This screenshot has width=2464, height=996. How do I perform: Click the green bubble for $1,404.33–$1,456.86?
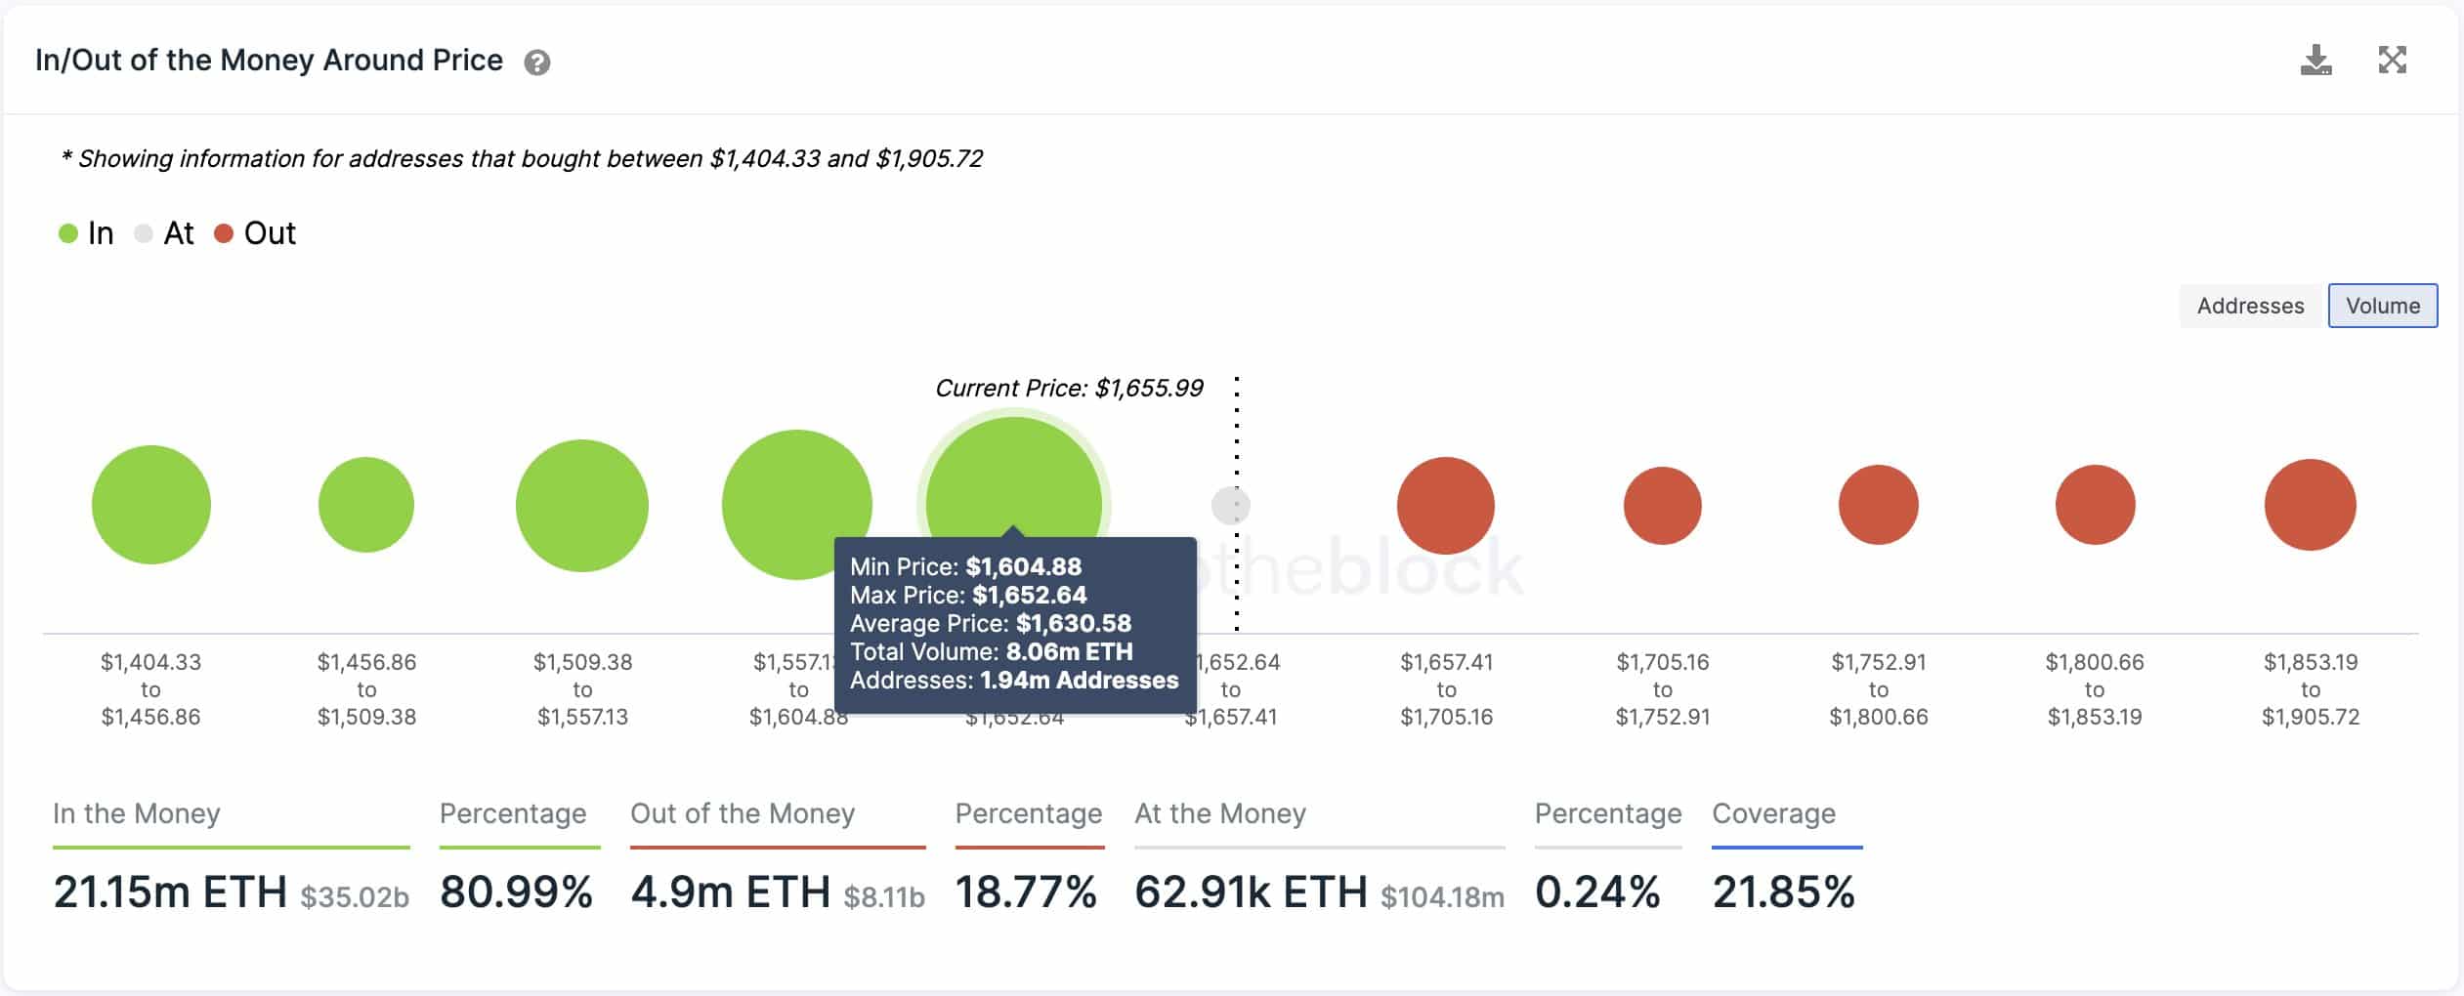[x=151, y=505]
